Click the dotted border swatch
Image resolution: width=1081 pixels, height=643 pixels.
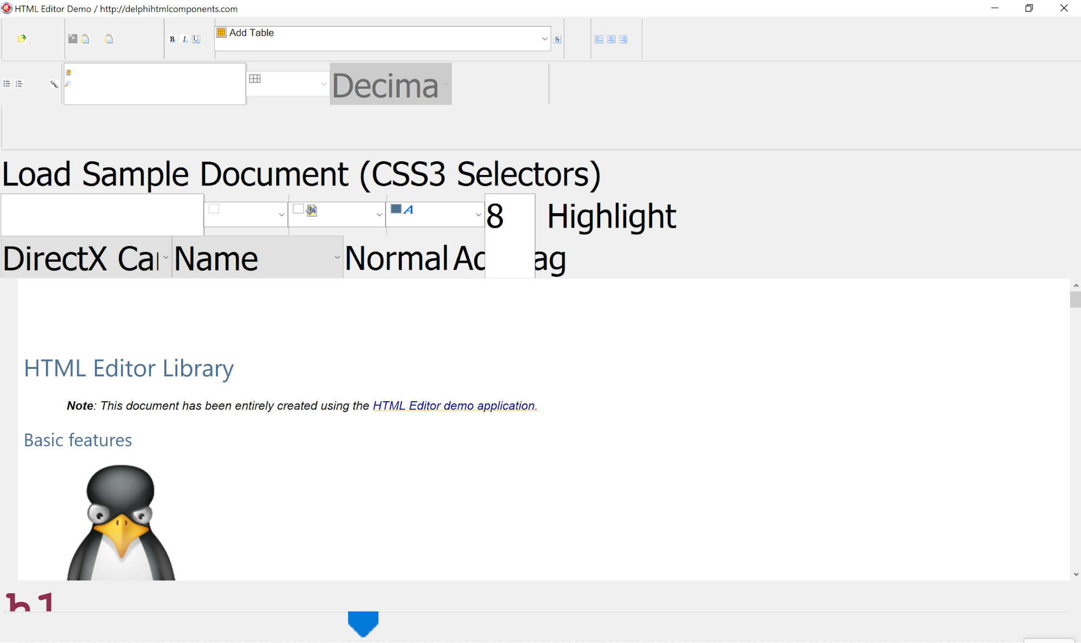(x=214, y=209)
